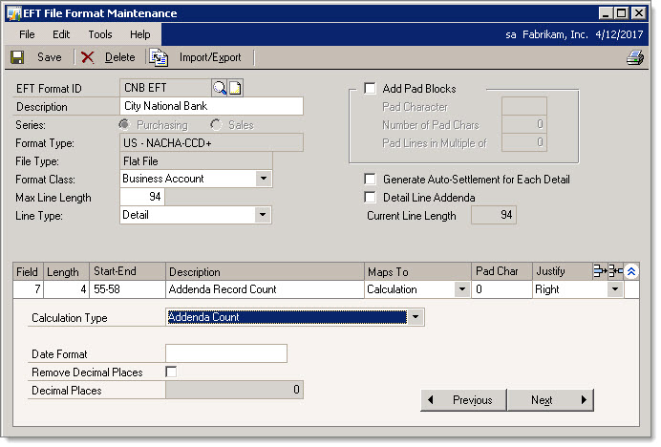Click the Format Type US - NACHA-CCD+ field
Image resolution: width=661 pixels, height=447 pixels.
(x=211, y=143)
